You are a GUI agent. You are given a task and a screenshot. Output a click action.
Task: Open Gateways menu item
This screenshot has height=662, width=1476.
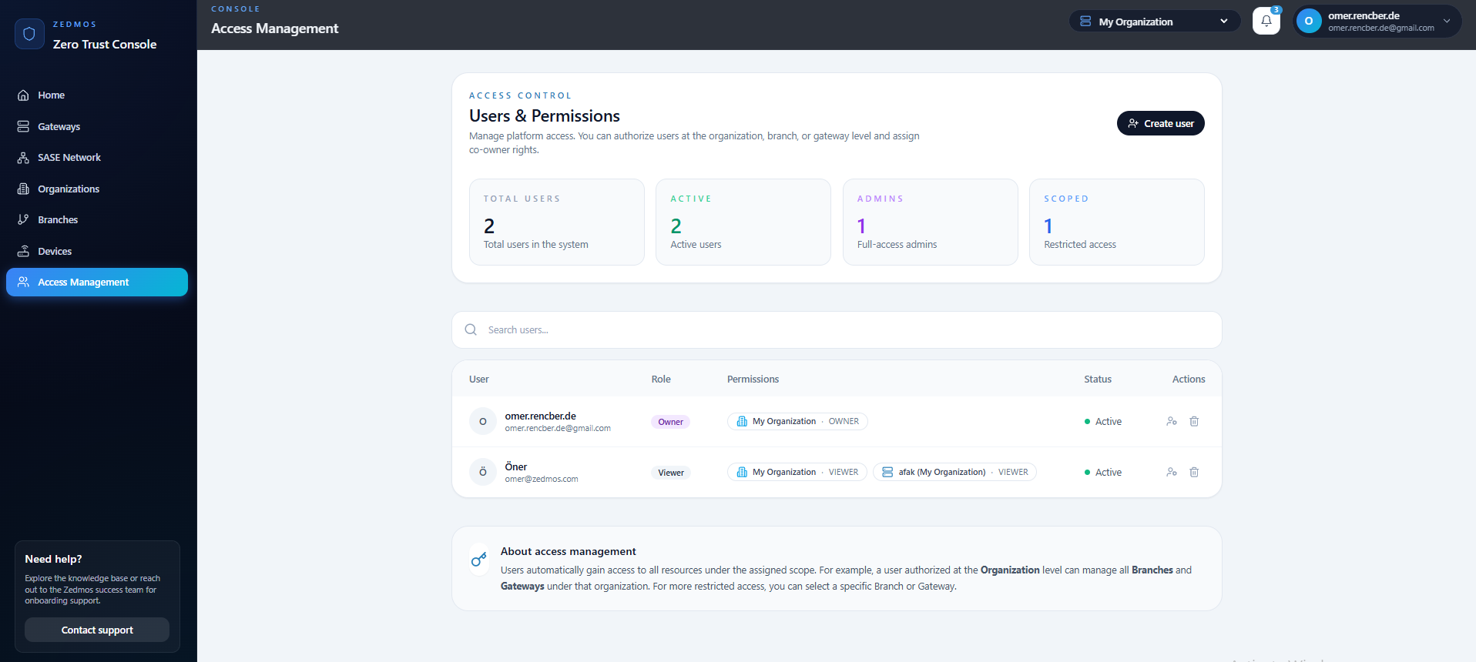tap(96, 126)
